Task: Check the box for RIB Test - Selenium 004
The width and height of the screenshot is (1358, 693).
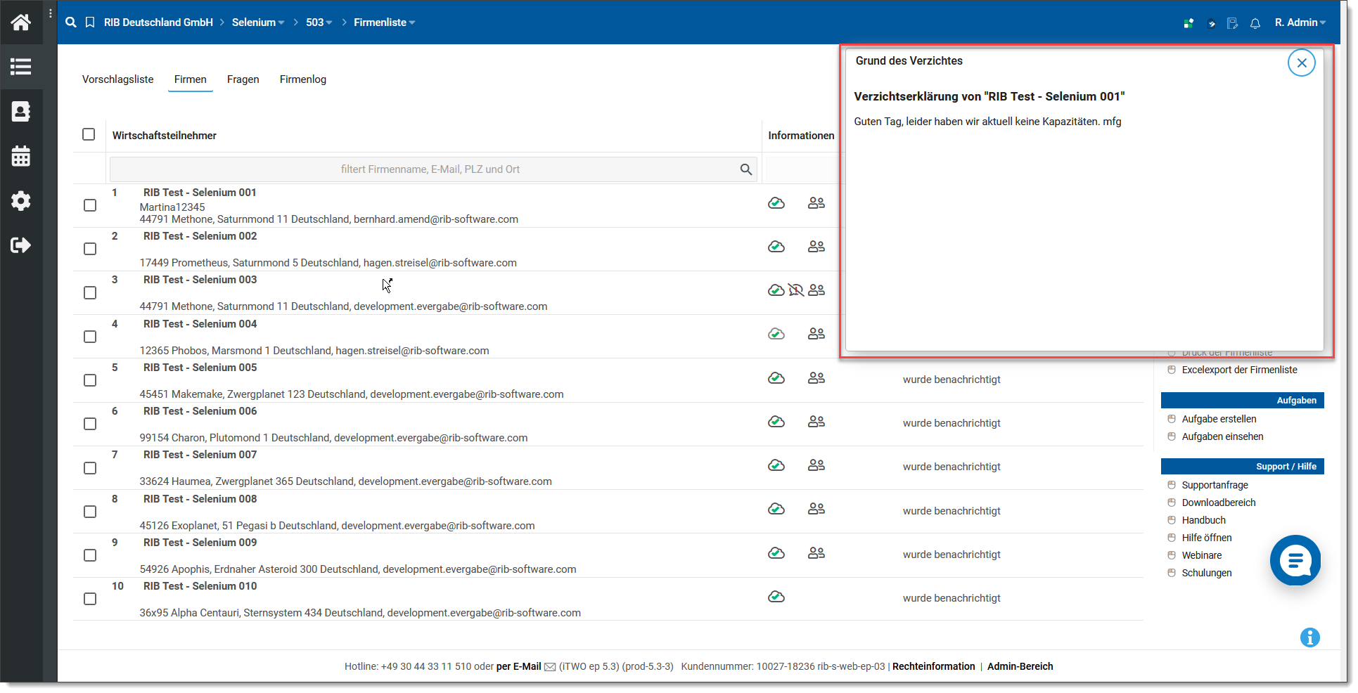Action: click(x=90, y=337)
